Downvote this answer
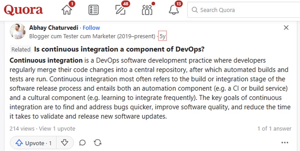 (x=65, y=143)
